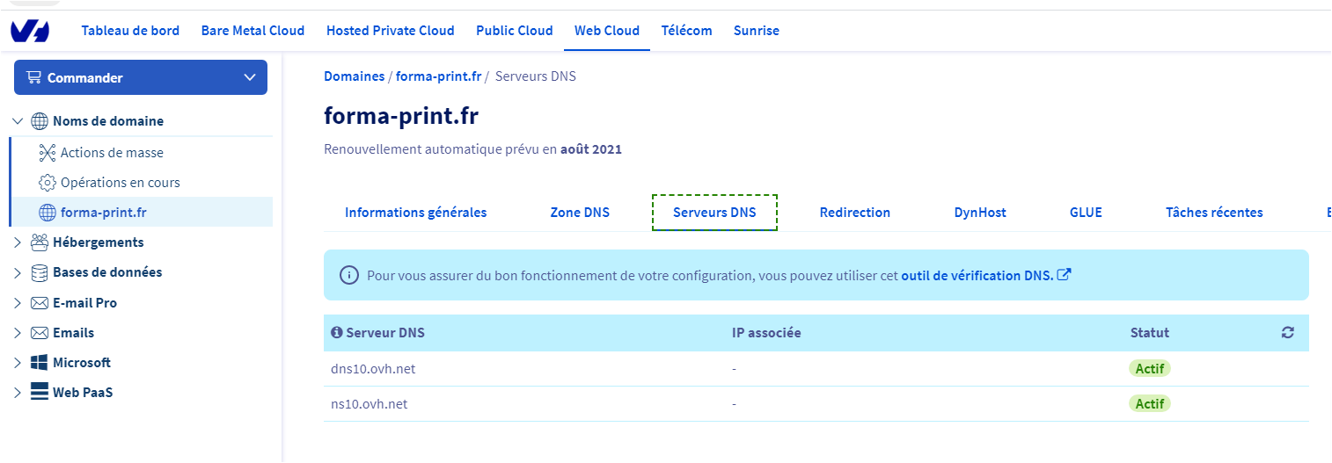This screenshot has height=463, width=1332.
Task: Expand the Hébergements section
Action: pyautogui.click(x=18, y=242)
